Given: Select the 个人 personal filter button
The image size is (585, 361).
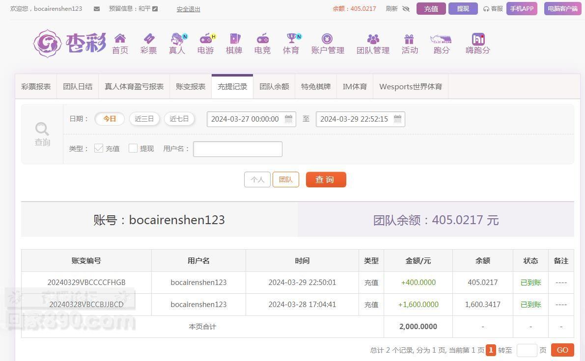Looking at the screenshot, I should 257,180.
